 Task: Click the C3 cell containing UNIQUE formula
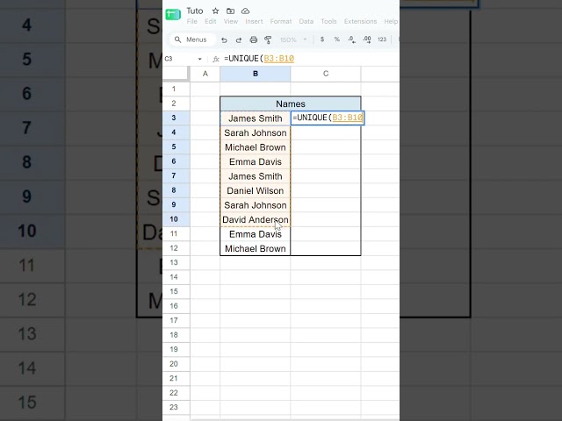tap(328, 118)
